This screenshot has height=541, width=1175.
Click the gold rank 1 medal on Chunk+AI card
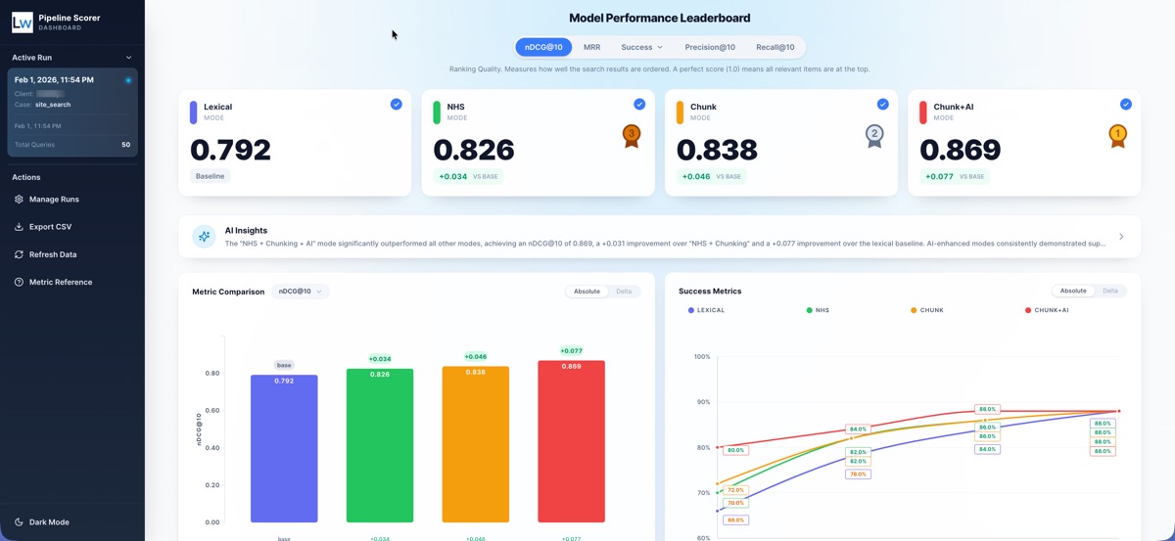1117,136
